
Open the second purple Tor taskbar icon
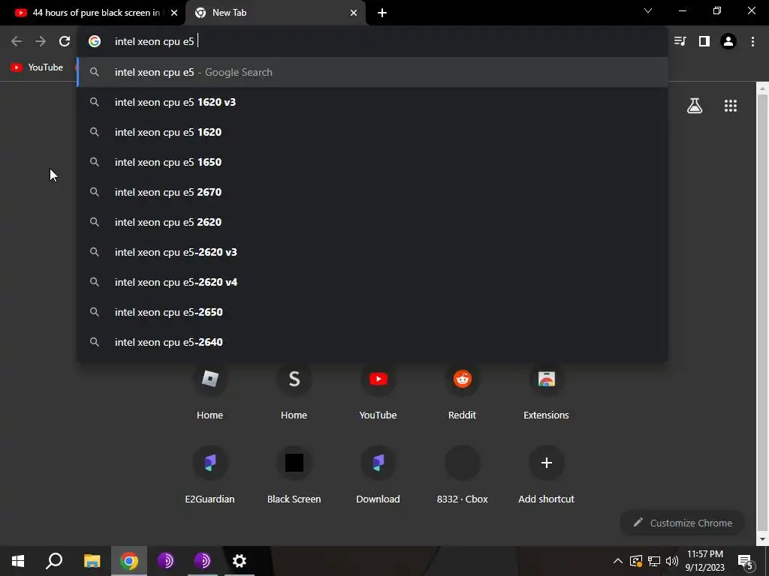tap(203, 561)
